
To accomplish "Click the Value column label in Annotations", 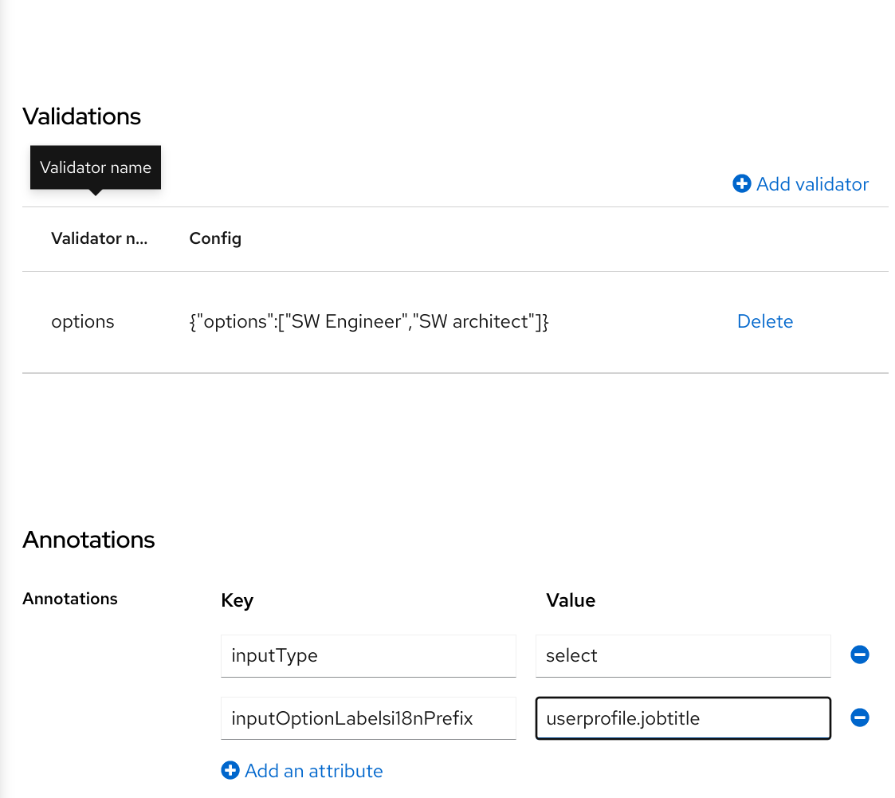I will (x=571, y=600).
